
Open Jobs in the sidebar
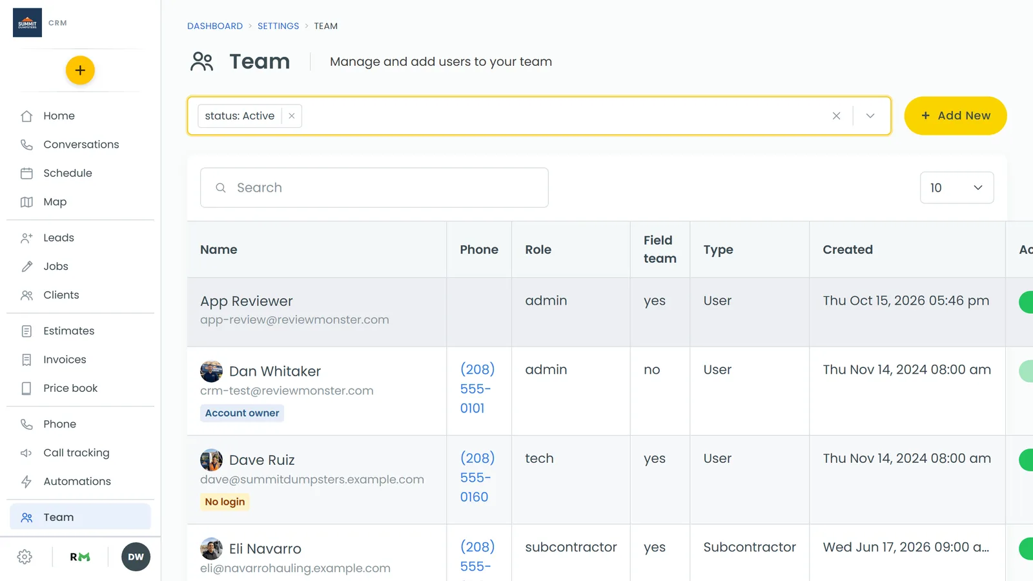[x=80, y=267]
